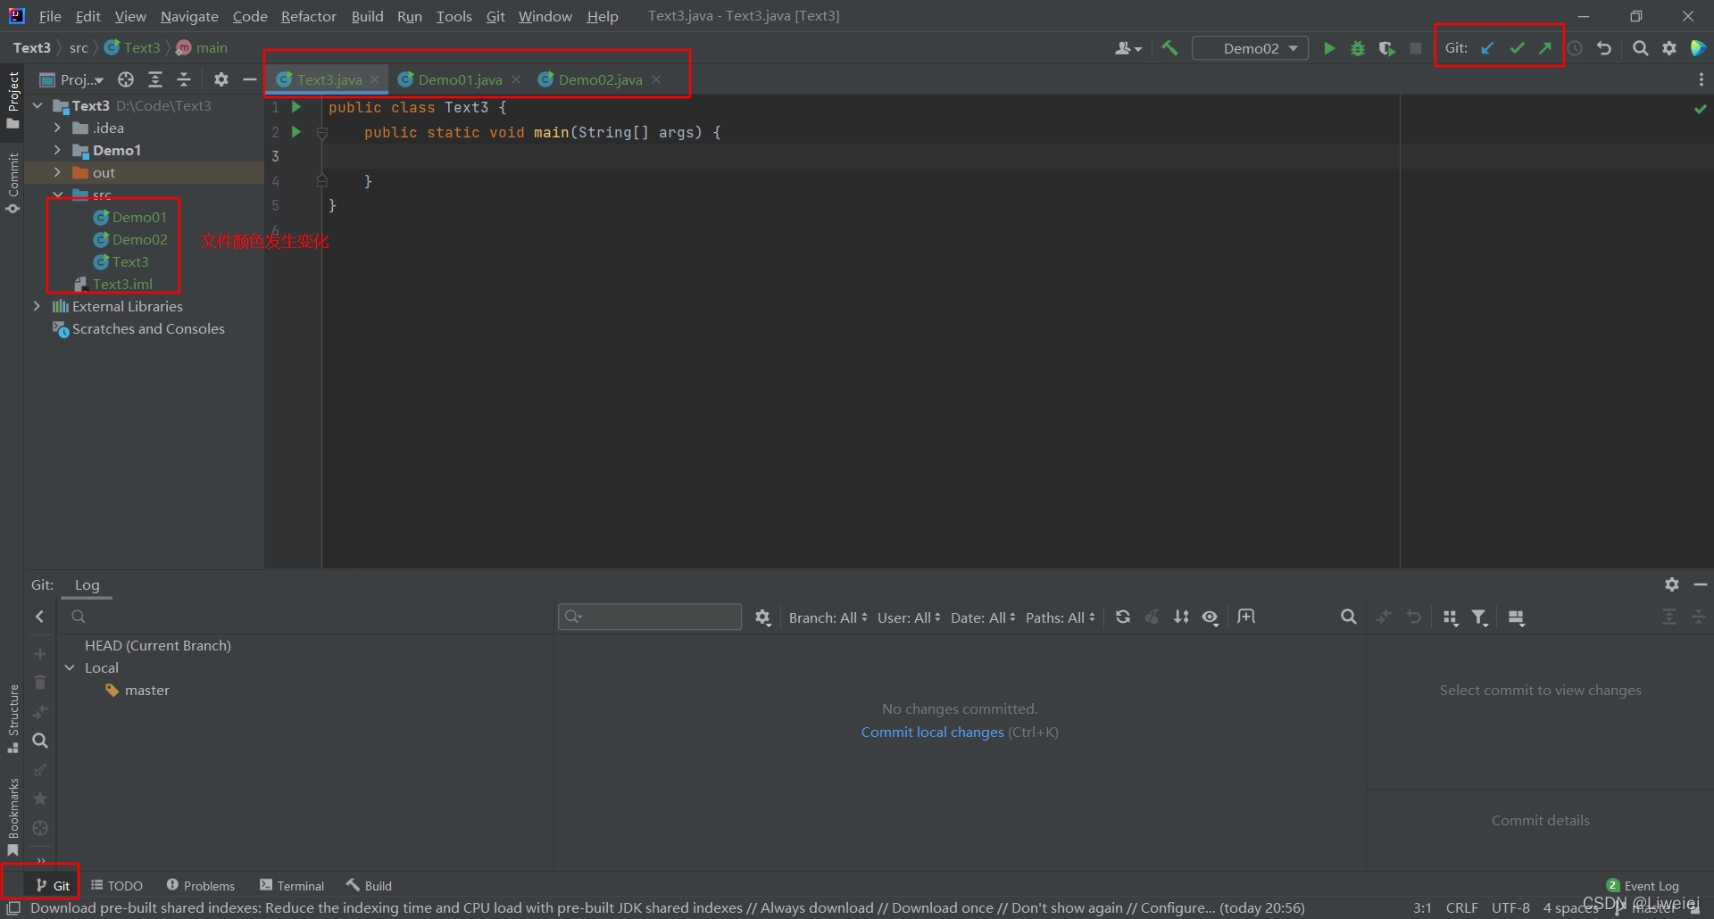Expand External Libraries node

click(x=37, y=306)
